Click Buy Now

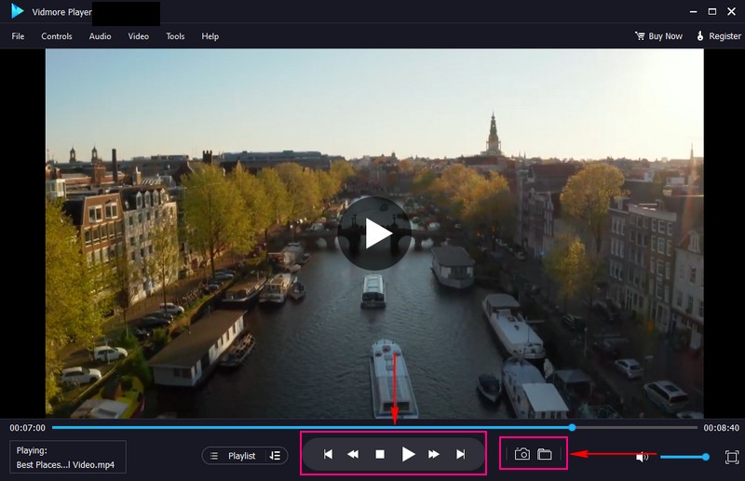pyautogui.click(x=658, y=36)
